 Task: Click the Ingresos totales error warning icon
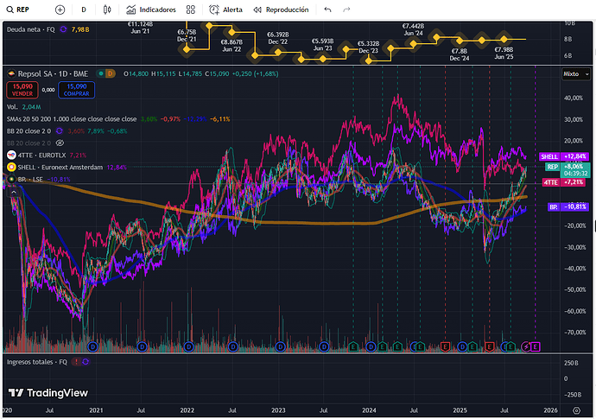tap(77, 362)
